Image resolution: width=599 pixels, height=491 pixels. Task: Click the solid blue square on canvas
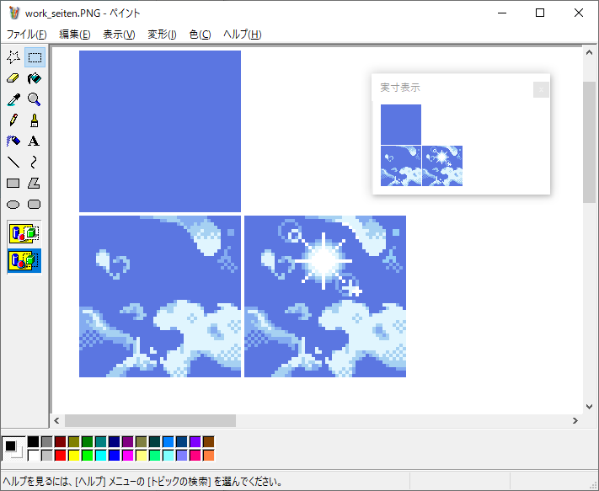tap(160, 131)
